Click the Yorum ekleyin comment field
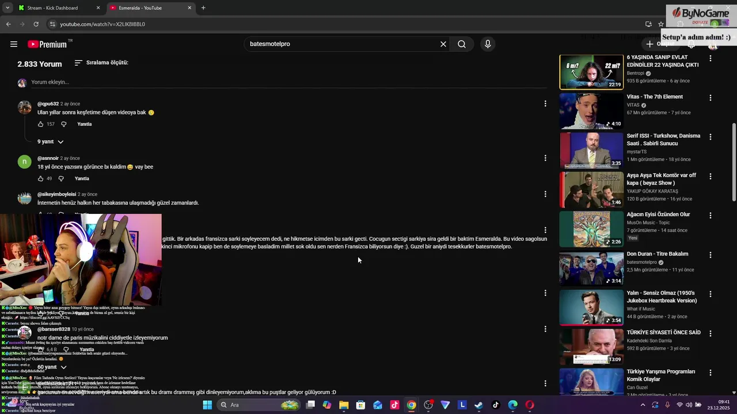This screenshot has width=737, height=414. coord(288,82)
